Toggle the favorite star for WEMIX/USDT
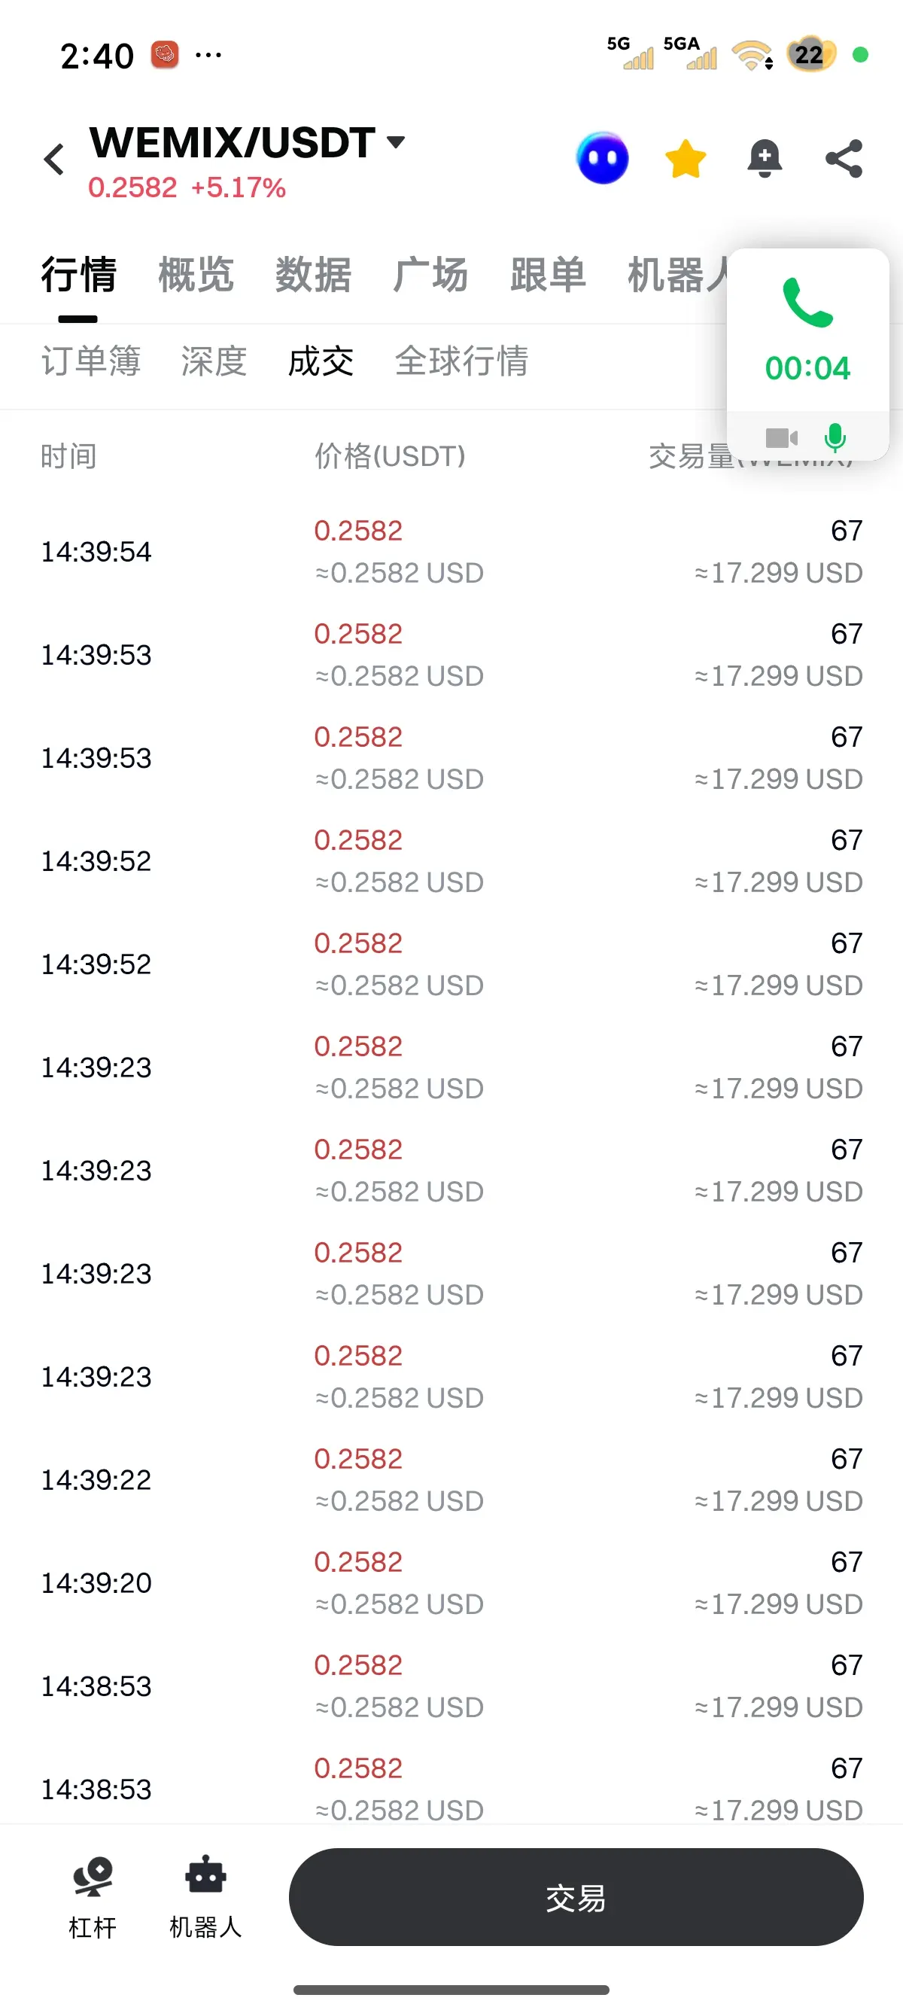 (x=685, y=159)
